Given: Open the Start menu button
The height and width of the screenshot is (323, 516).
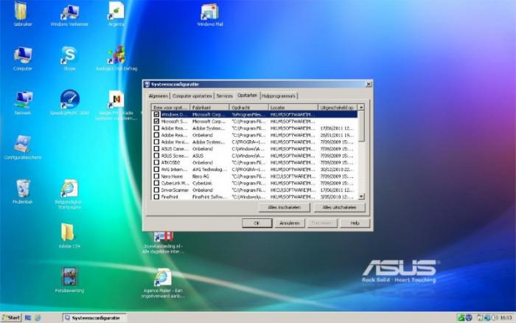Looking at the screenshot, I should [x=11, y=317].
